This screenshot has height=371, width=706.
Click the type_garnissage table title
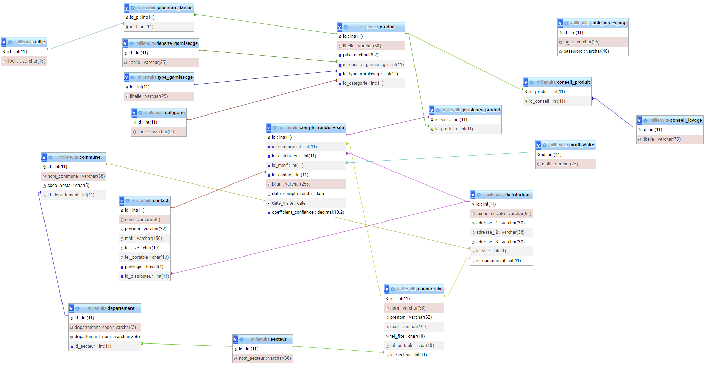pos(175,77)
